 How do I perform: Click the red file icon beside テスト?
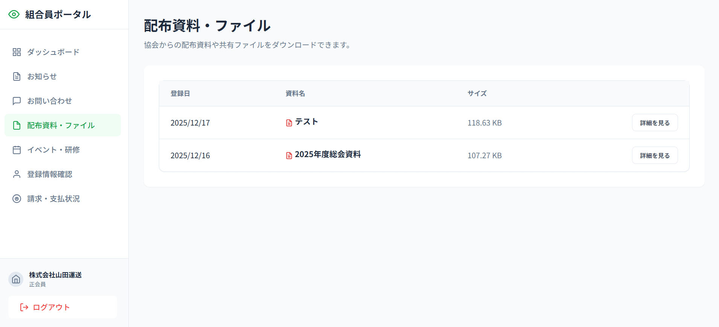tap(289, 123)
